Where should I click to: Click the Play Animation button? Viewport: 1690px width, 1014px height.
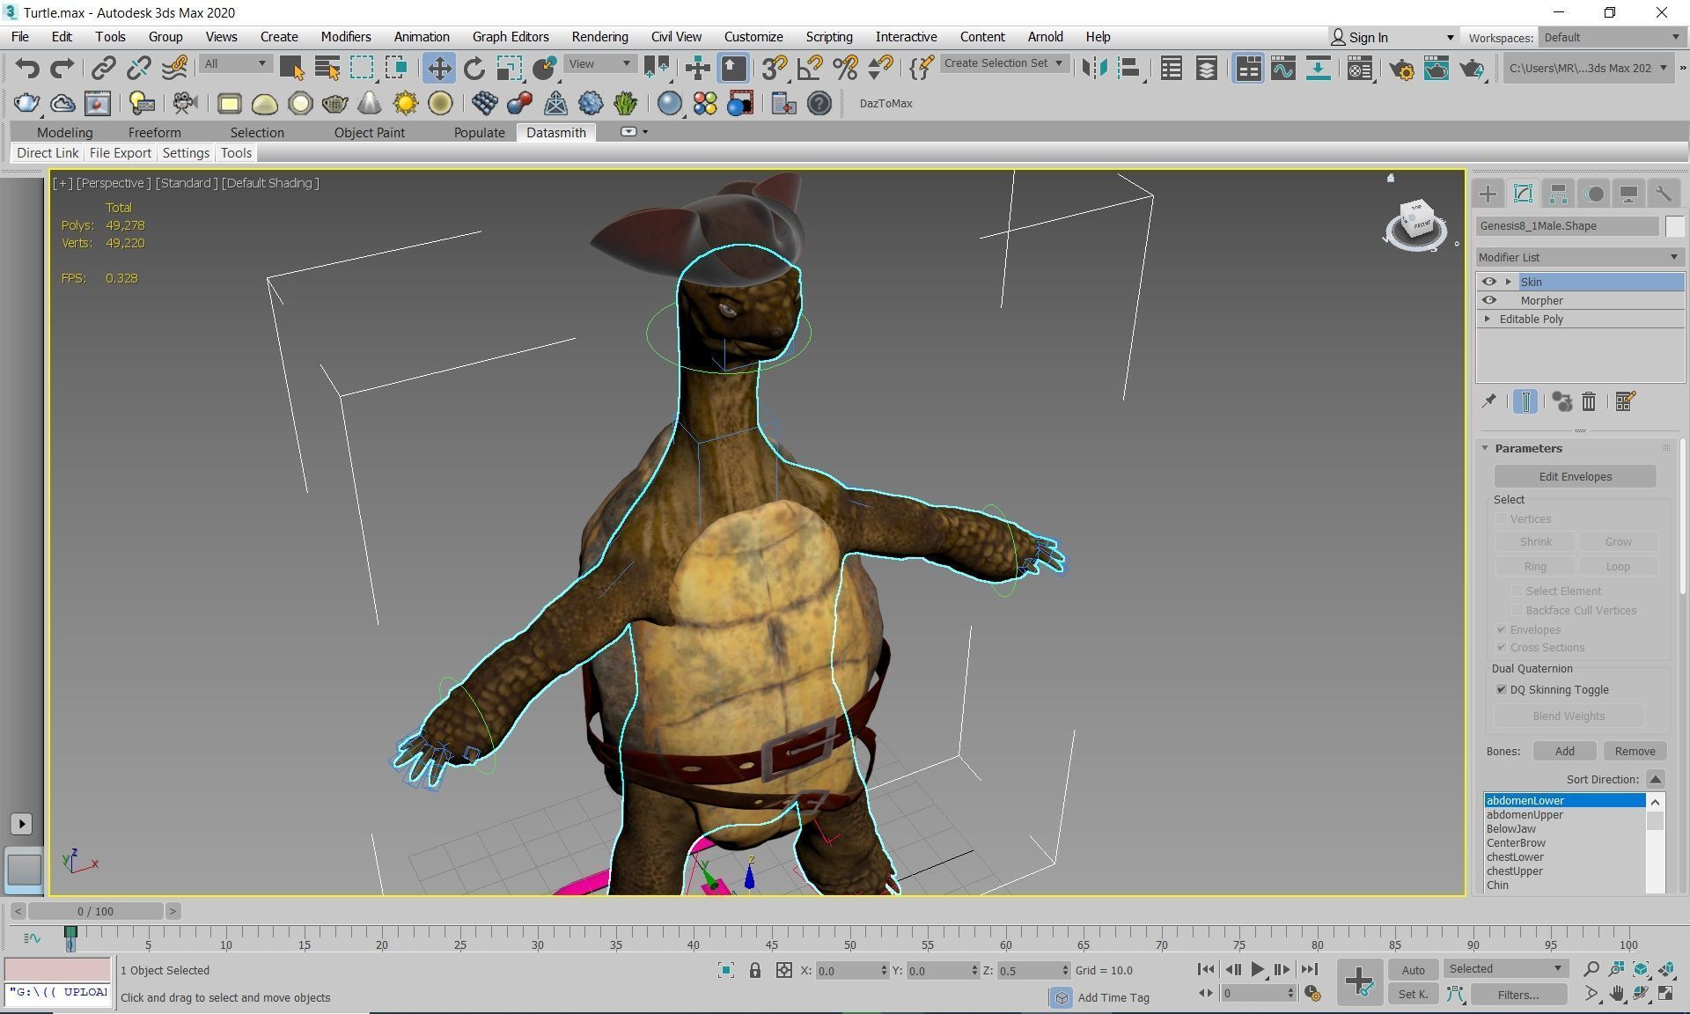click(1258, 969)
